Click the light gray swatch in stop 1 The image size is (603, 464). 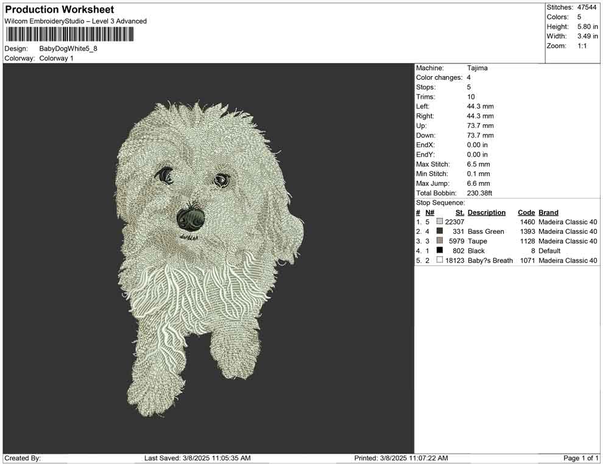(x=440, y=222)
